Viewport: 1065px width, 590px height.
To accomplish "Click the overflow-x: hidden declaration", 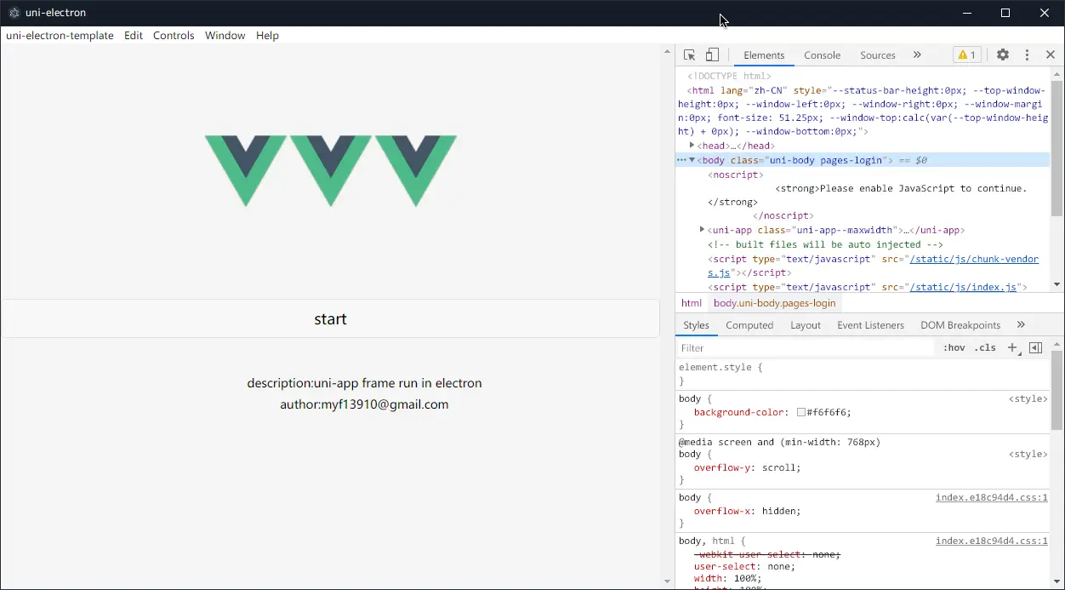I will tap(748, 511).
